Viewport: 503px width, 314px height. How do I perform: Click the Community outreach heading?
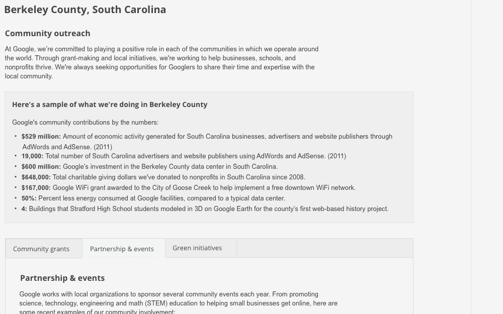[48, 33]
